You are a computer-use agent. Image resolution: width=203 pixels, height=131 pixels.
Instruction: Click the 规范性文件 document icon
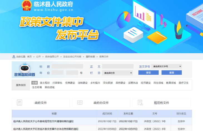(140, 103)
